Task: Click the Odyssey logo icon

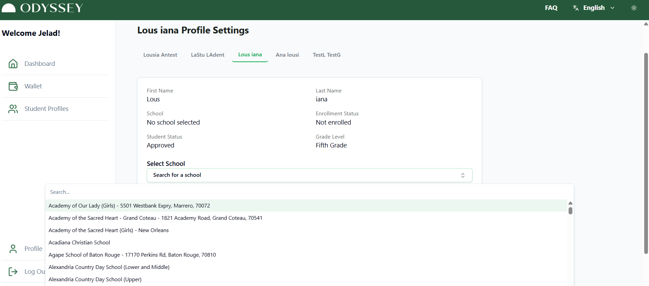Action: pyautogui.click(x=9, y=8)
